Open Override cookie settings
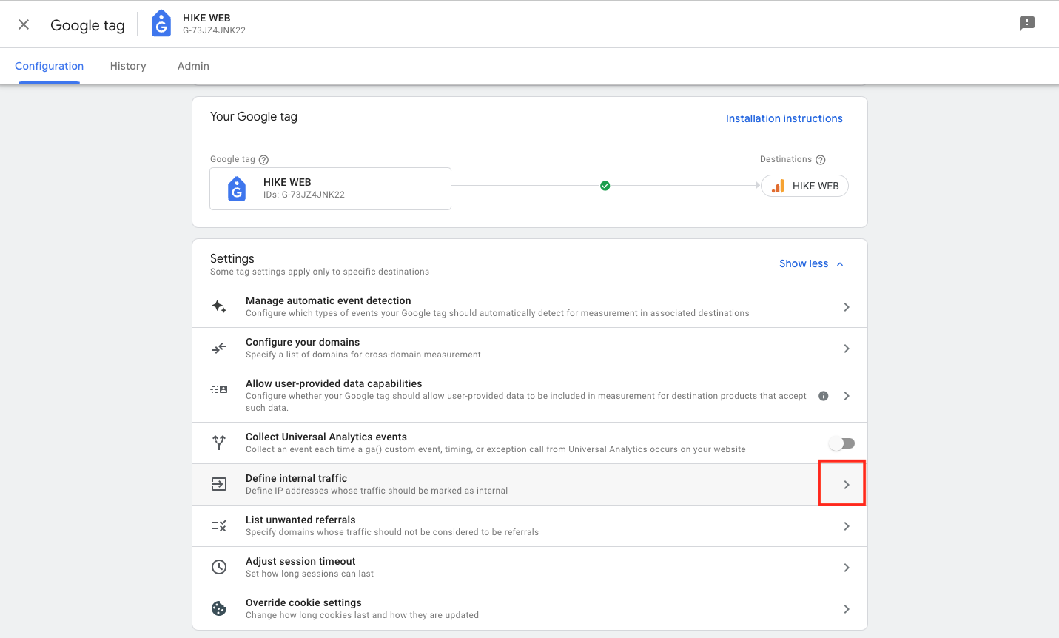The width and height of the screenshot is (1059, 638). [x=530, y=608]
